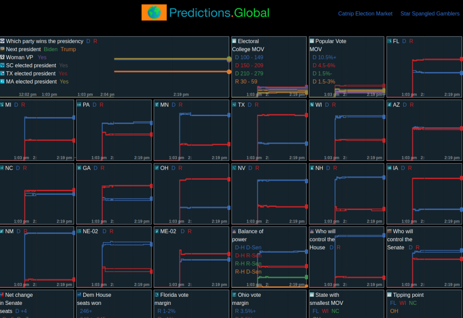
Task: Click the TX elected president market icon
Action: 2,74
